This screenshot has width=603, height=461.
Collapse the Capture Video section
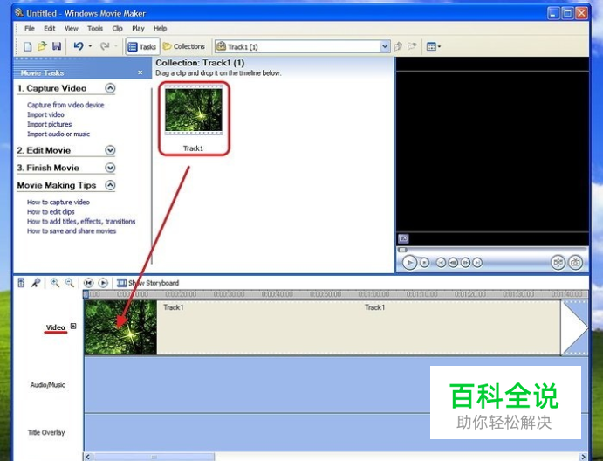pyautogui.click(x=110, y=88)
